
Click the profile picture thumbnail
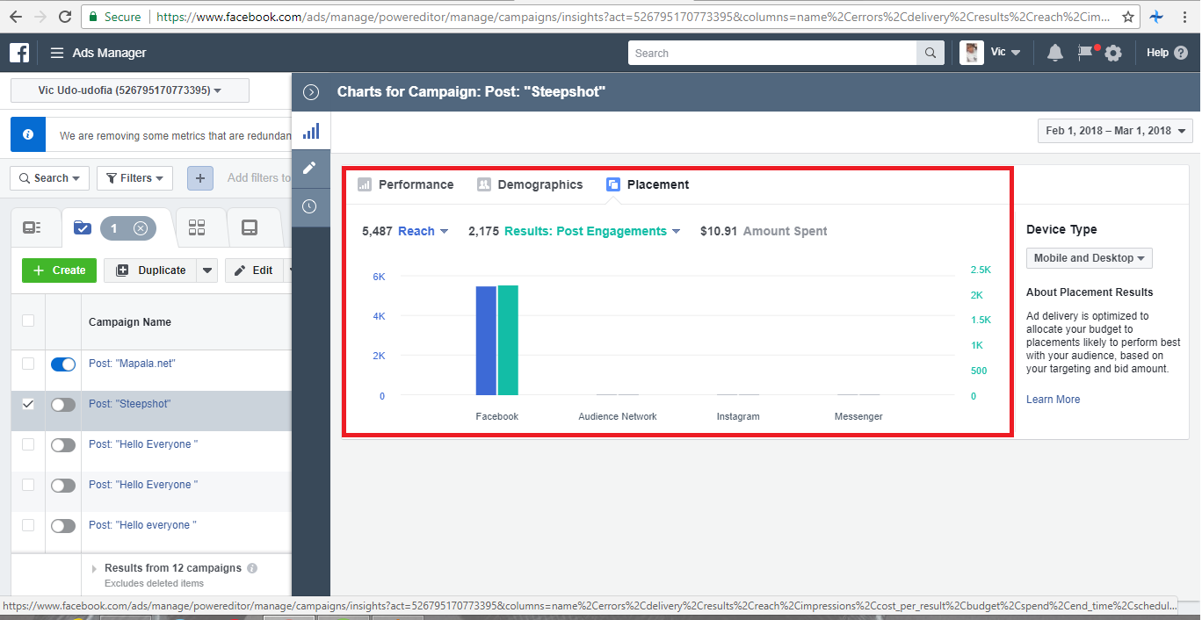pos(971,53)
